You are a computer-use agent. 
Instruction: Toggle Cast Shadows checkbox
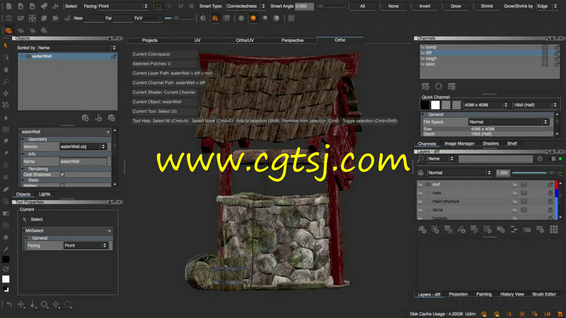(62, 175)
